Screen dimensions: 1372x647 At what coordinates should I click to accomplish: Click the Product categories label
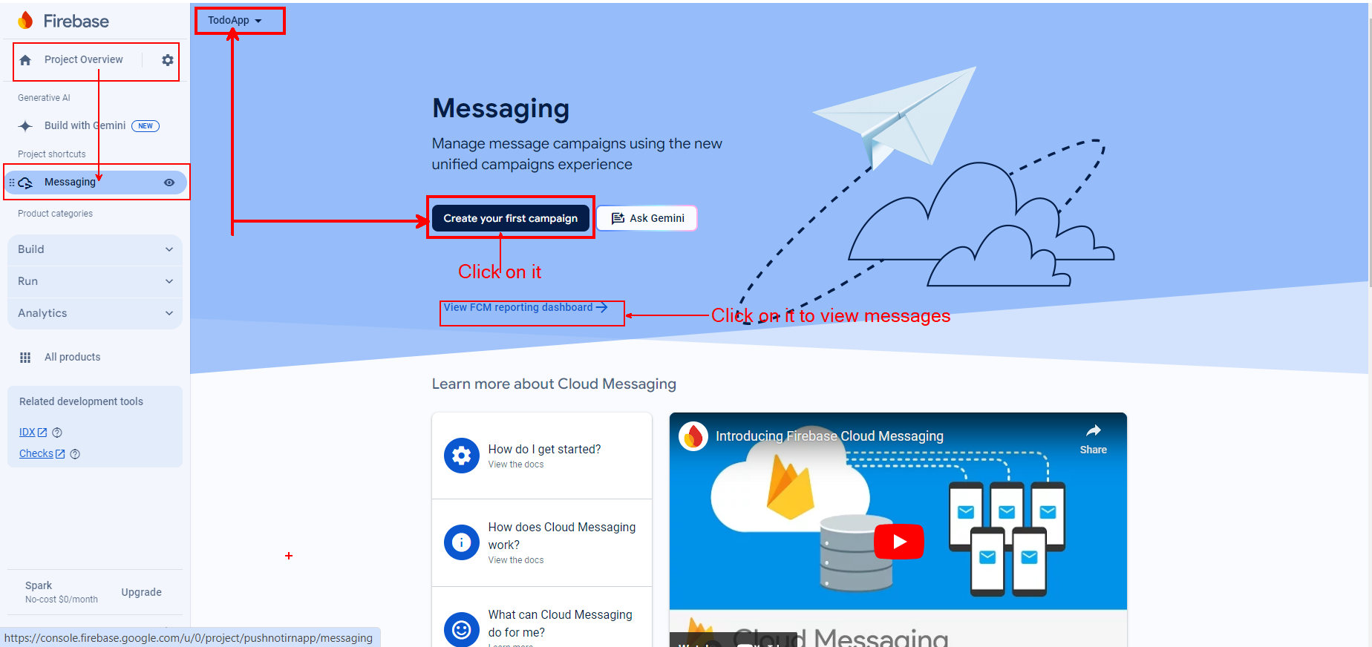click(55, 214)
